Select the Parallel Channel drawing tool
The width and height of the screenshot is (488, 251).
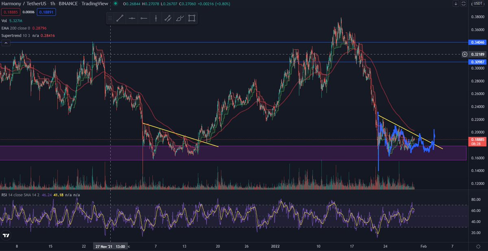coord(168,18)
